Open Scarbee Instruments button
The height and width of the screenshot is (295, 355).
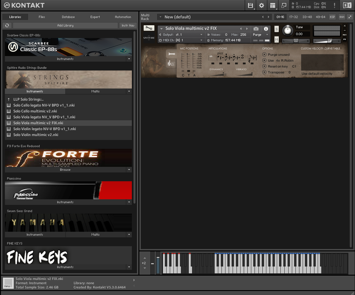coord(65,59)
